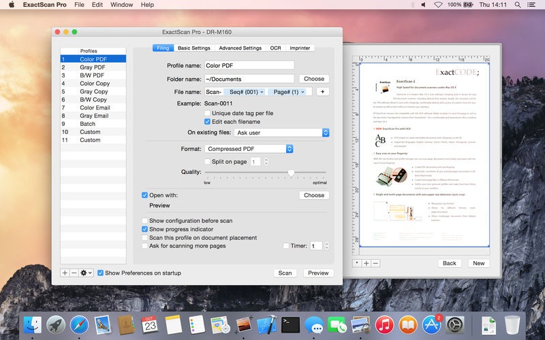Expand the On existing files dropdown

(x=282, y=133)
